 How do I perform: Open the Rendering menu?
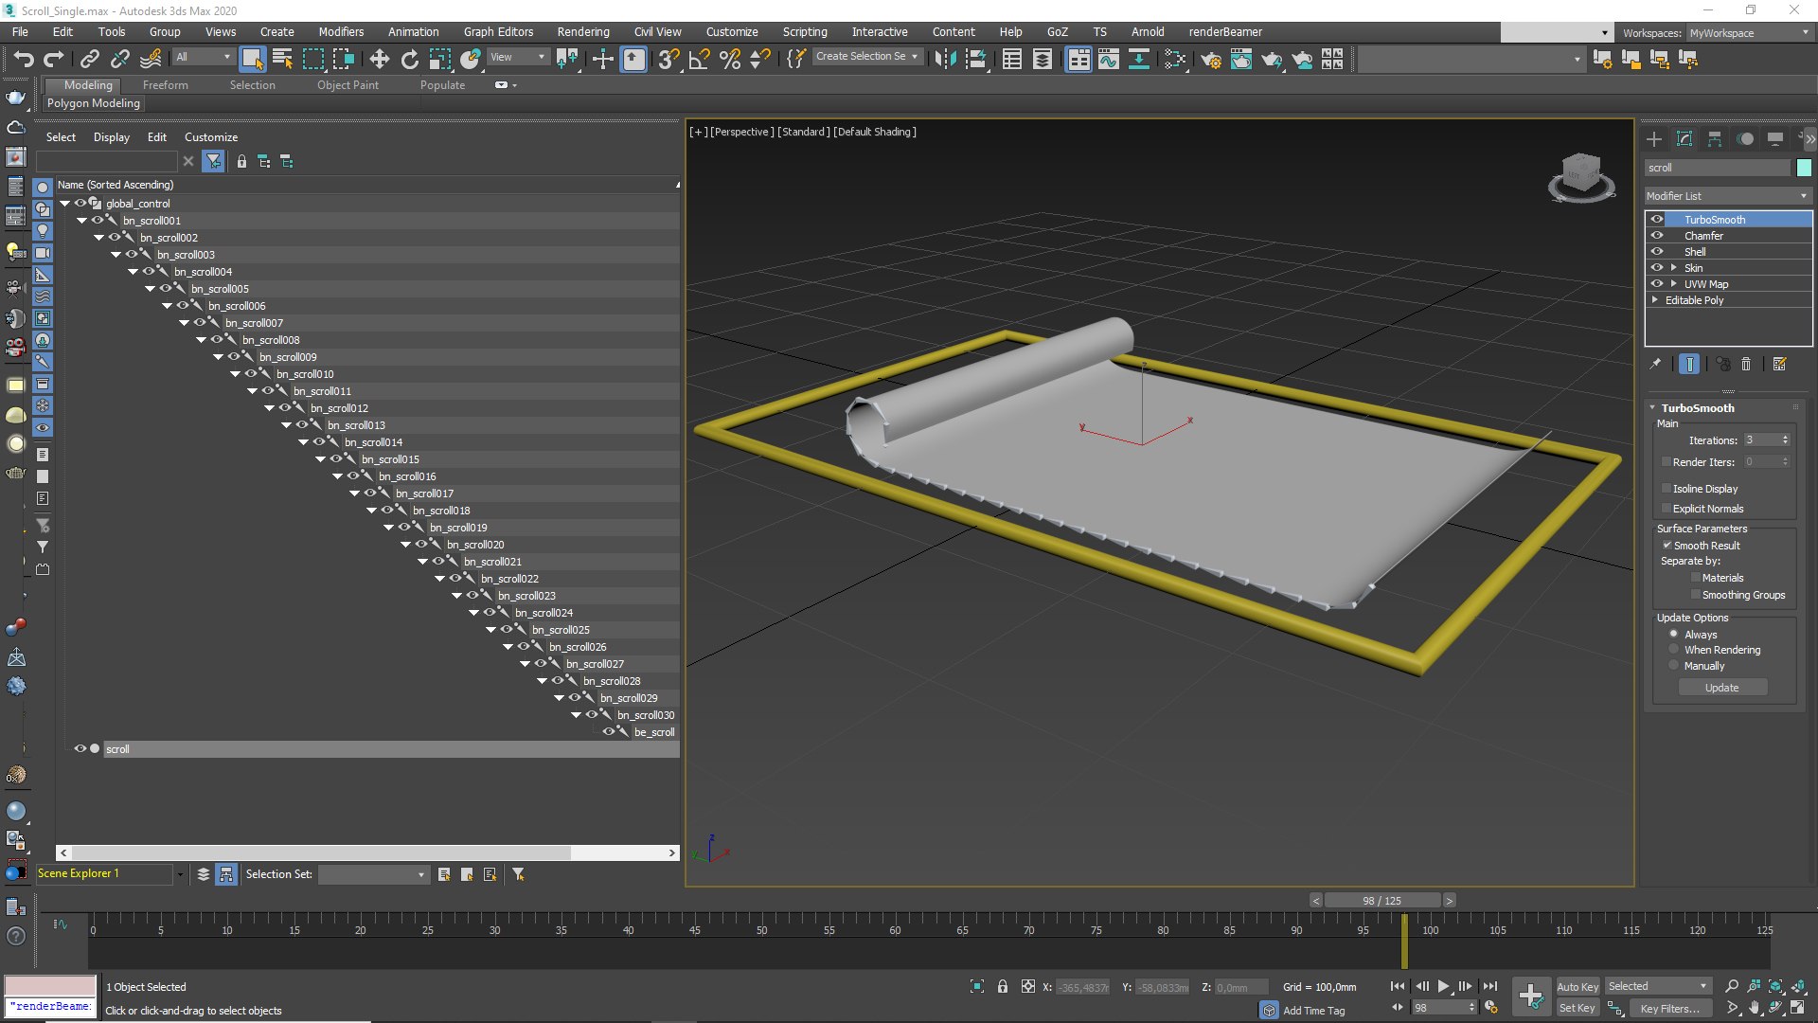click(x=583, y=31)
